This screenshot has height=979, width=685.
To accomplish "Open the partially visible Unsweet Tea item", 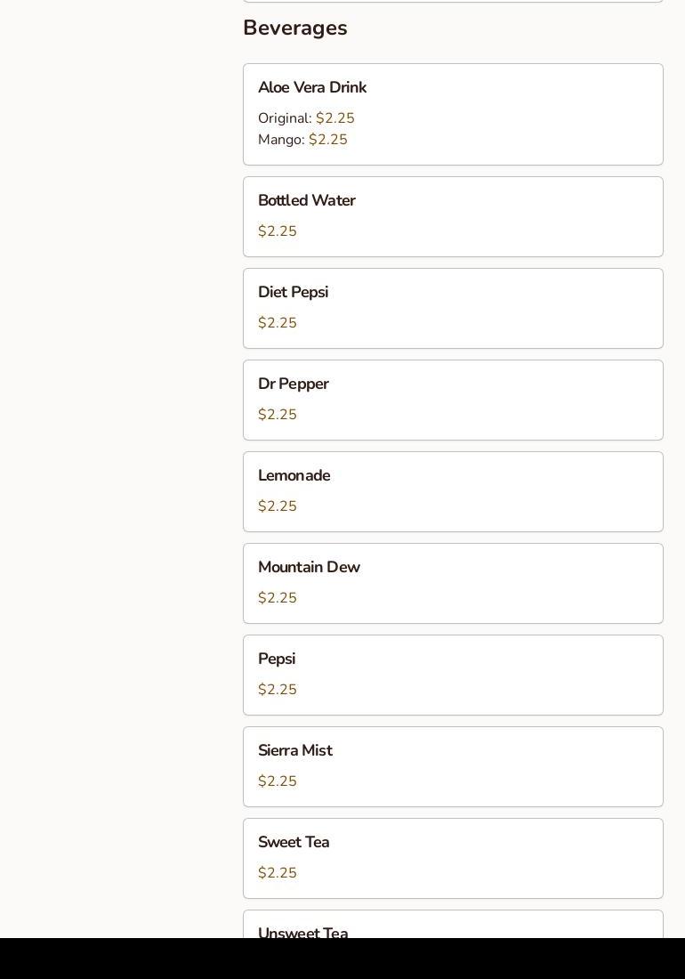I will tap(302, 930).
